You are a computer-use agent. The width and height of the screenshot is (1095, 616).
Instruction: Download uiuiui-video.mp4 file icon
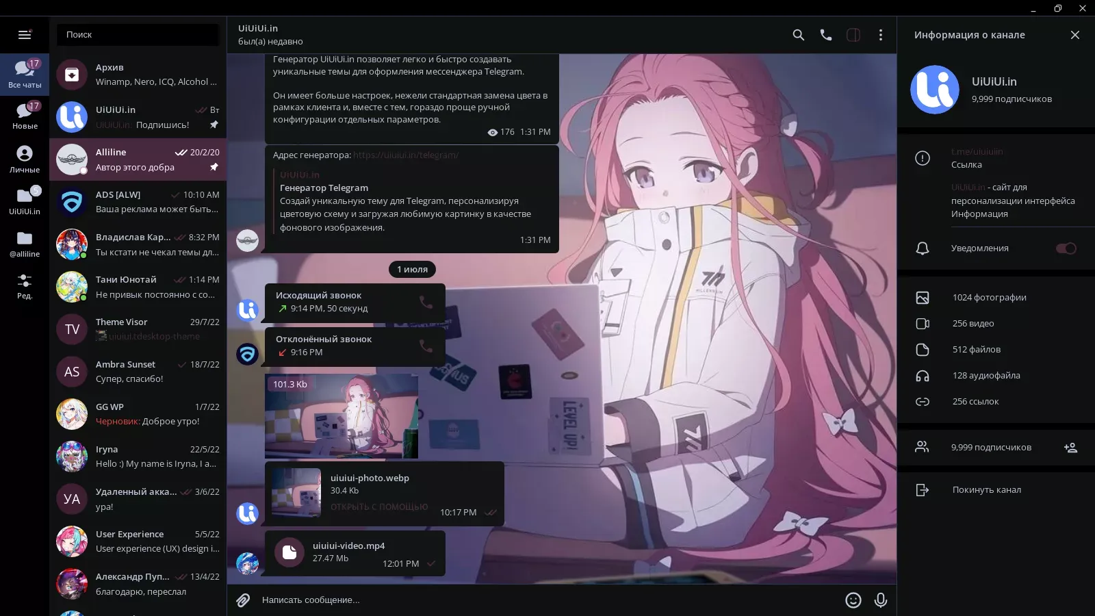point(289,552)
